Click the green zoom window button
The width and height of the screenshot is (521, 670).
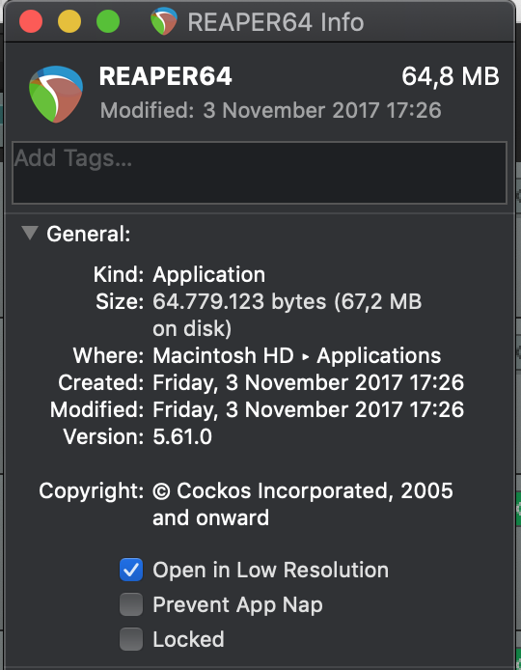click(x=108, y=21)
